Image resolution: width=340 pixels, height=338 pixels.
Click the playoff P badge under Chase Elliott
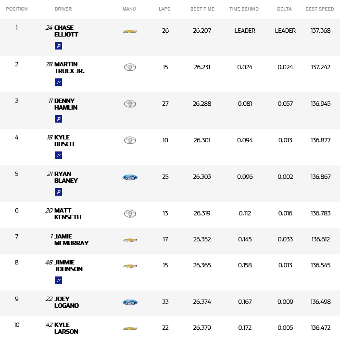point(58,46)
